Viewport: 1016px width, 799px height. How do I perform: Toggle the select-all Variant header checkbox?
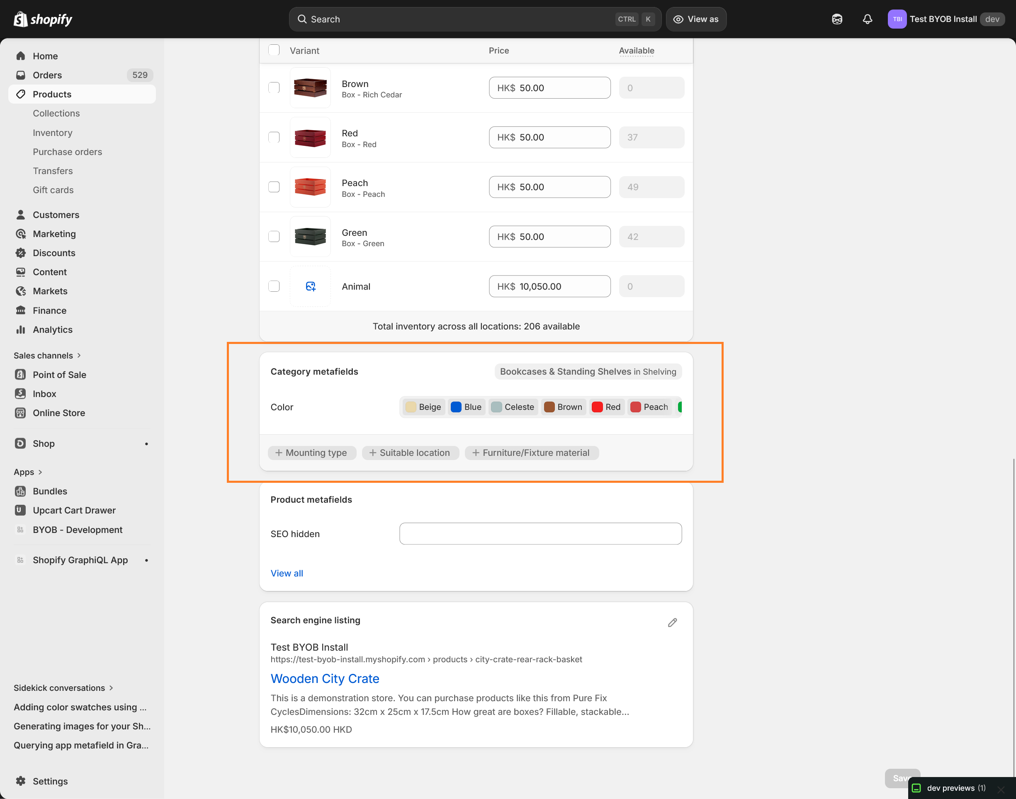click(274, 50)
